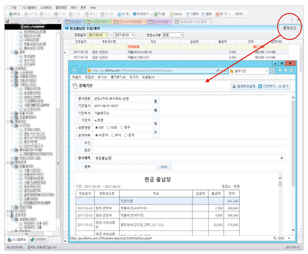Click the favorites star icon

tap(286, 71)
